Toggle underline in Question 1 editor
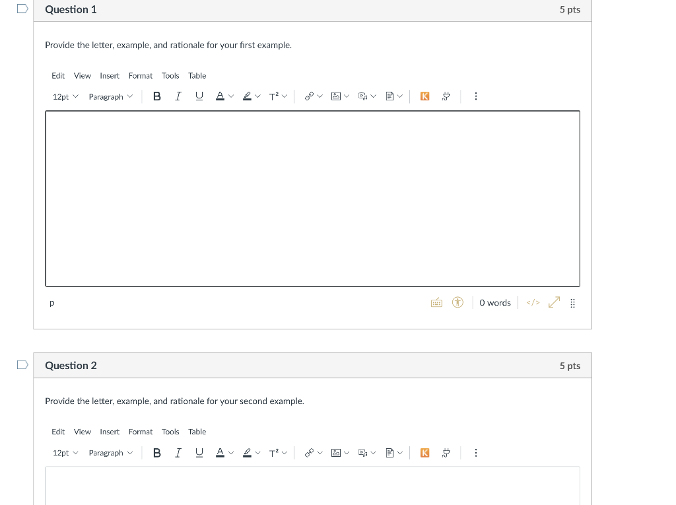Viewport: 676px width, 505px height. [x=199, y=96]
